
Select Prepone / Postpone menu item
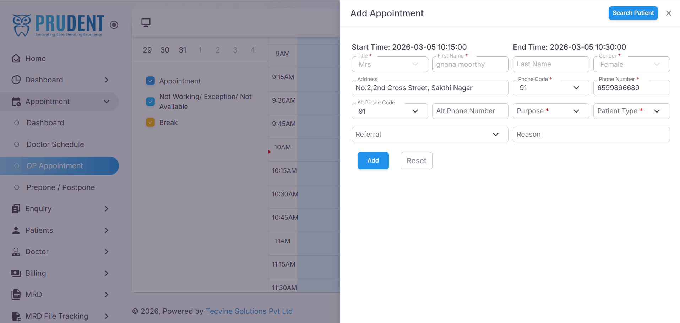pyautogui.click(x=61, y=187)
